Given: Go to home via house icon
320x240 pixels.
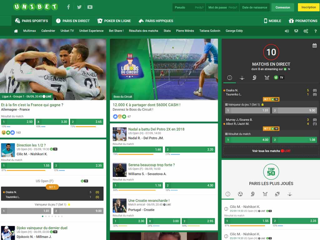Looking at the screenshot, I should coord(16,31).
